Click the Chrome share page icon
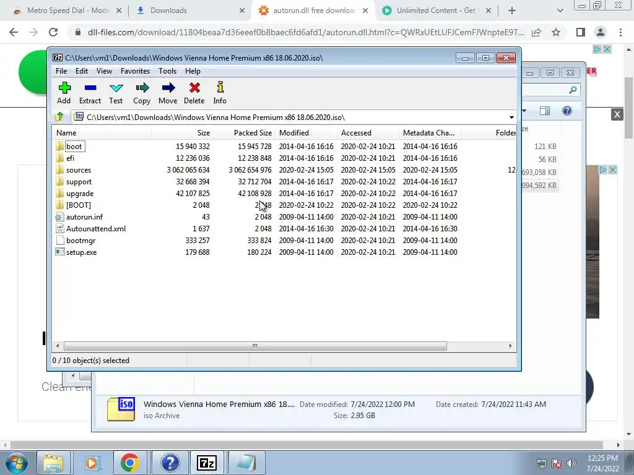This screenshot has width=634, height=475. [x=536, y=32]
